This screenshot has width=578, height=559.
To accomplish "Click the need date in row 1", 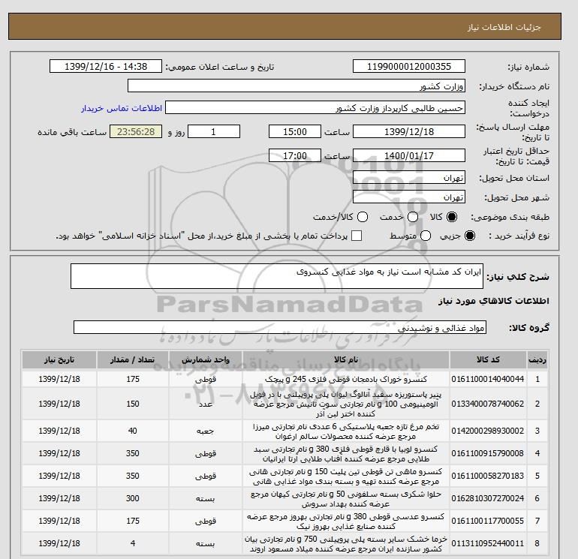I will pyautogui.click(x=59, y=379).
